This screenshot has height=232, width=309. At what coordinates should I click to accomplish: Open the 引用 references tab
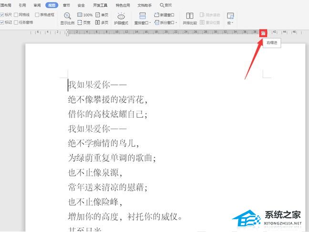[x=22, y=5]
